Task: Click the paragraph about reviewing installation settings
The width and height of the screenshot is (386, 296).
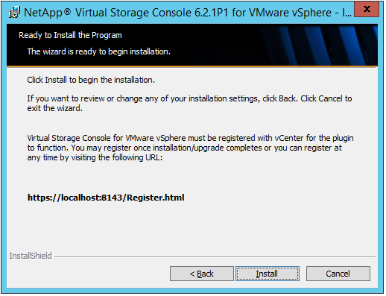Action: pos(189,104)
